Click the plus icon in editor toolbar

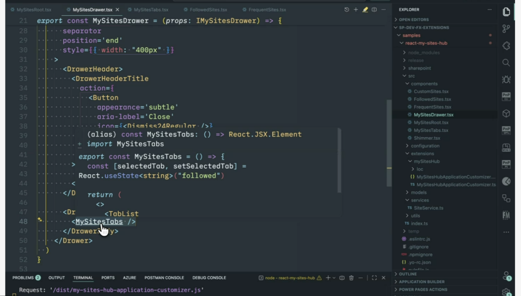tap(356, 10)
